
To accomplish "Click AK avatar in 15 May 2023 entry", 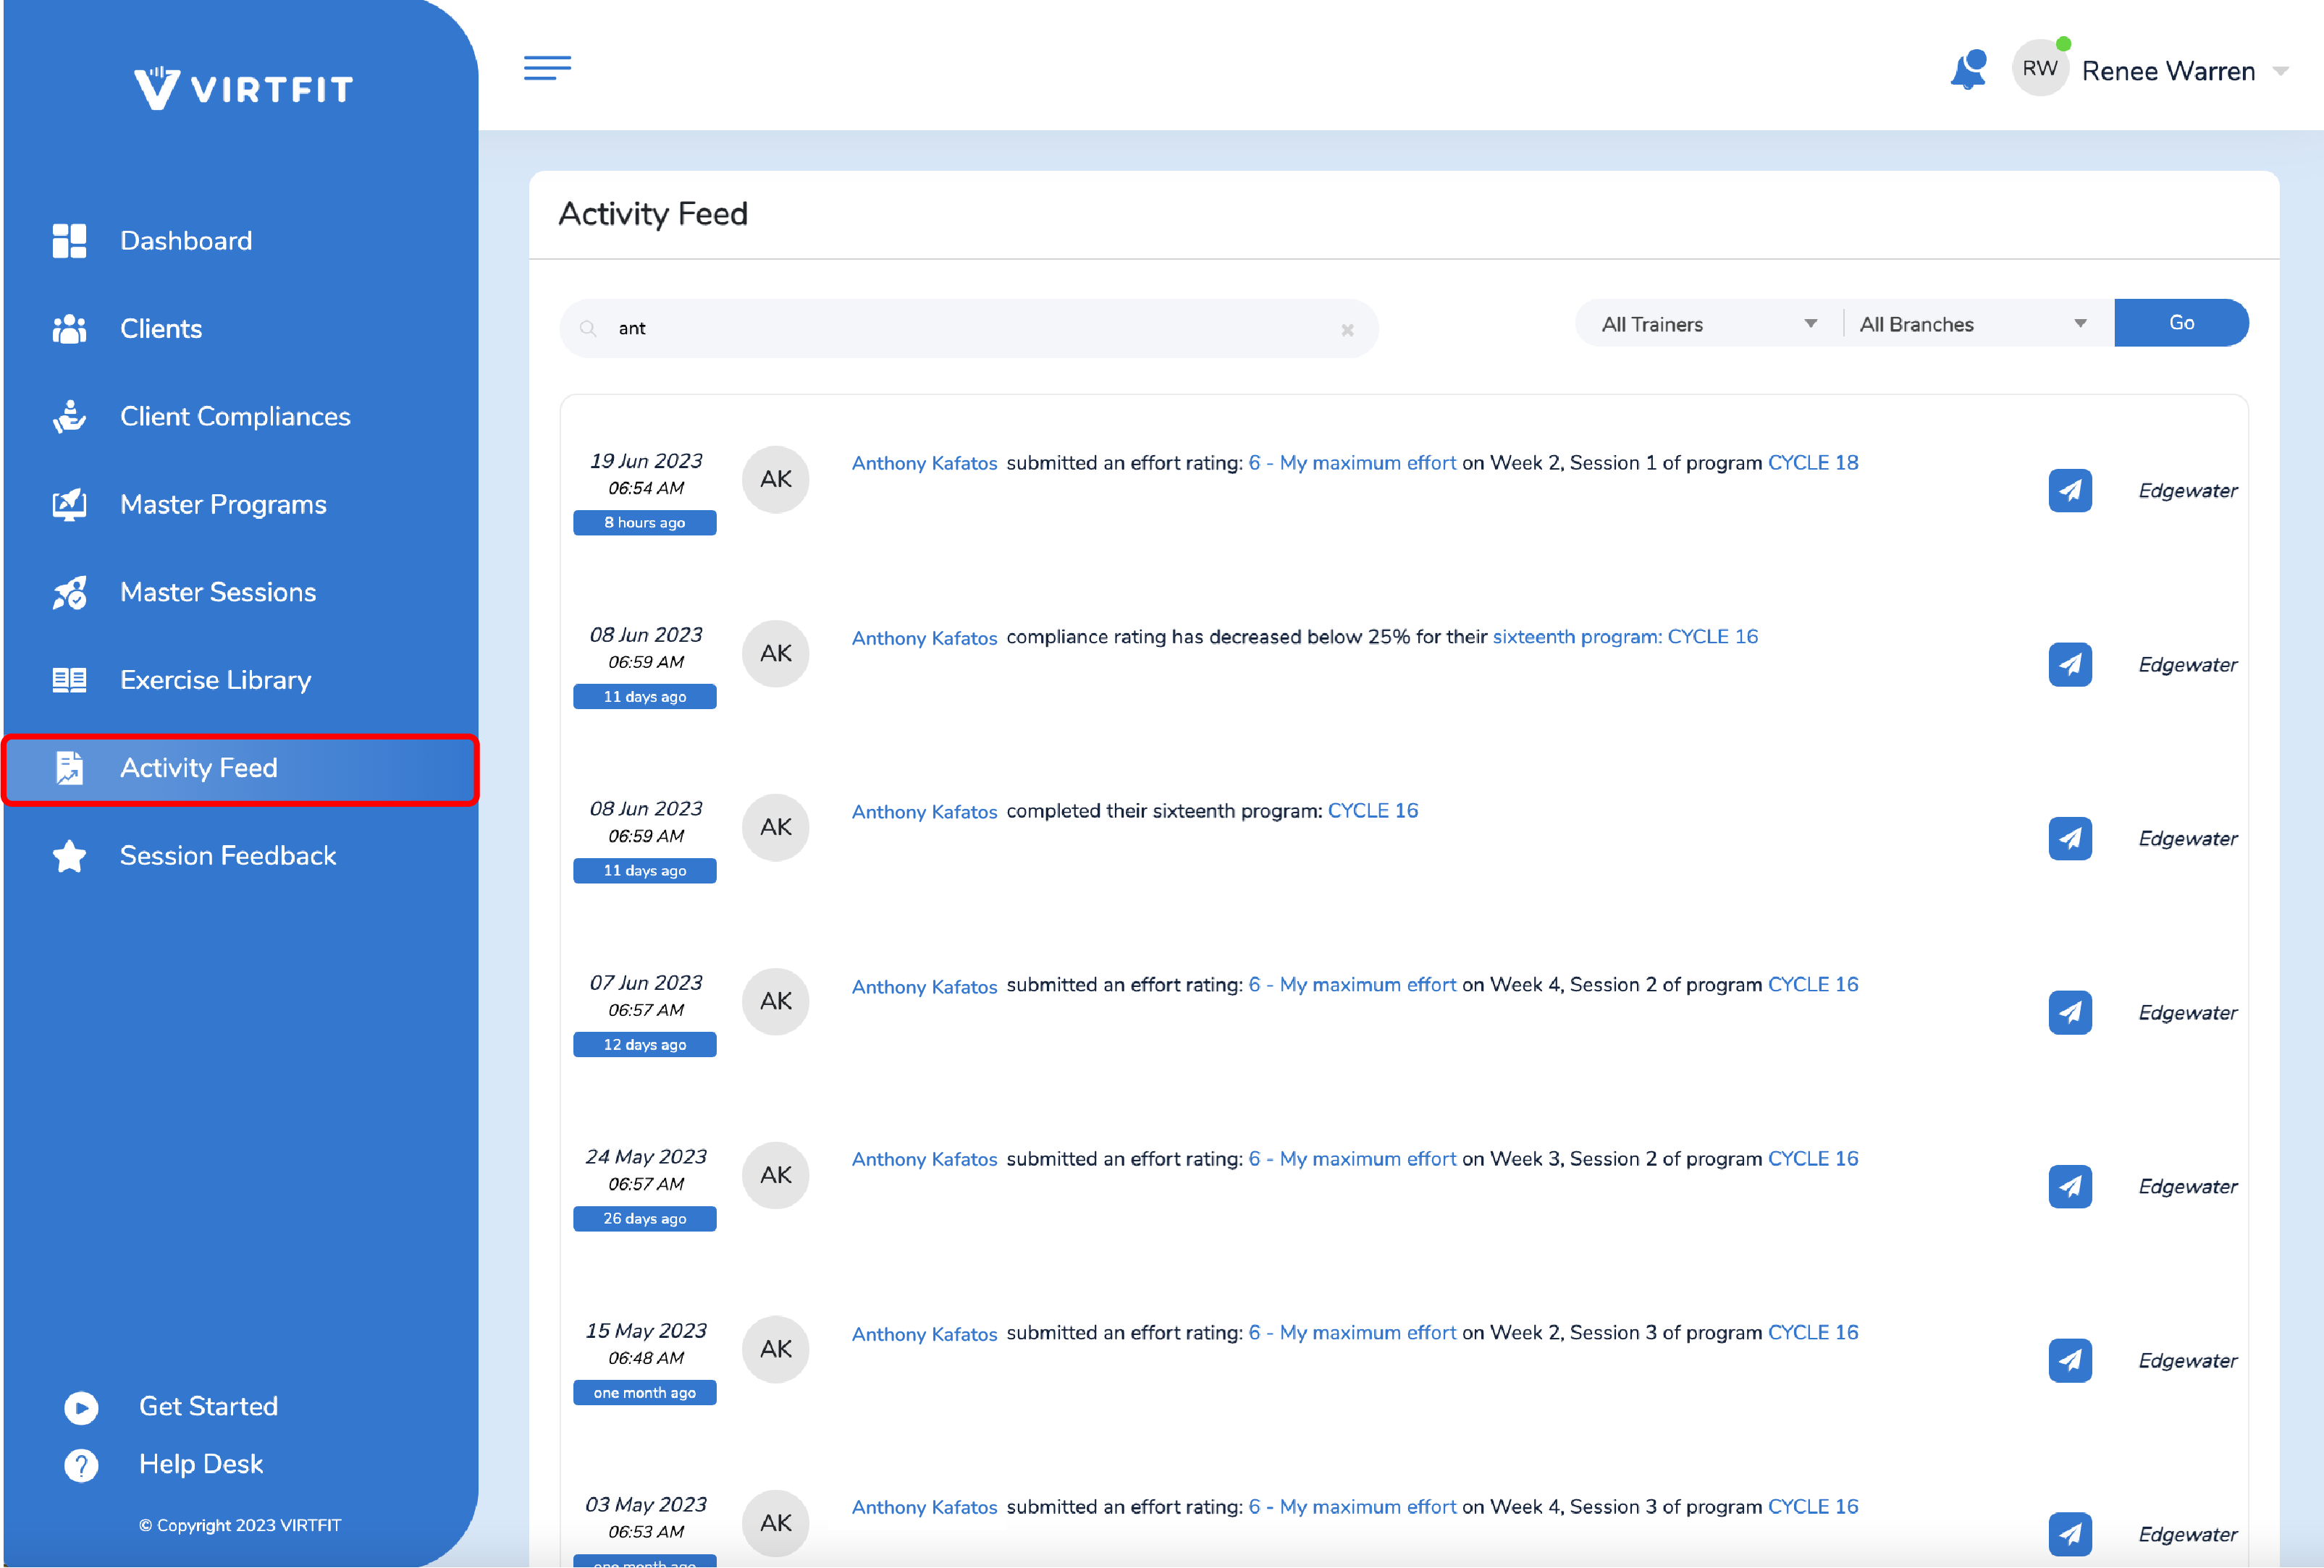I will coord(775,1349).
